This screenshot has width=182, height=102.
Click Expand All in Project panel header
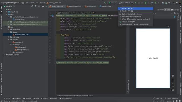36,6
